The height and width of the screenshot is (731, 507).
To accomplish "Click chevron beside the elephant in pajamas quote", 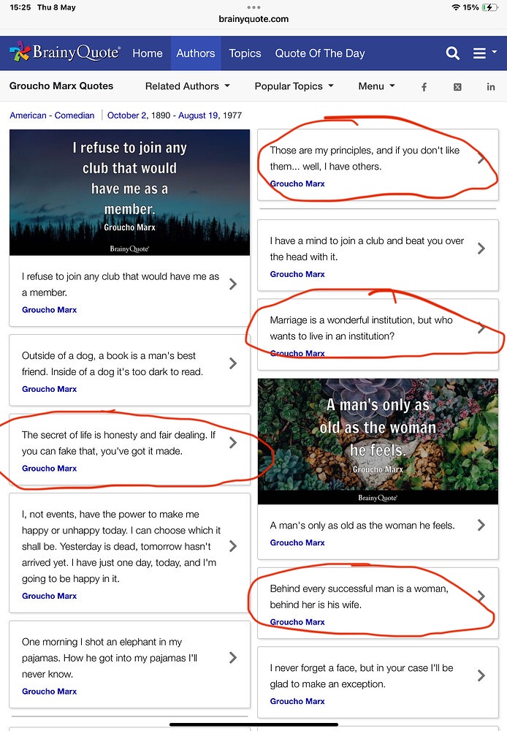I will point(233,658).
